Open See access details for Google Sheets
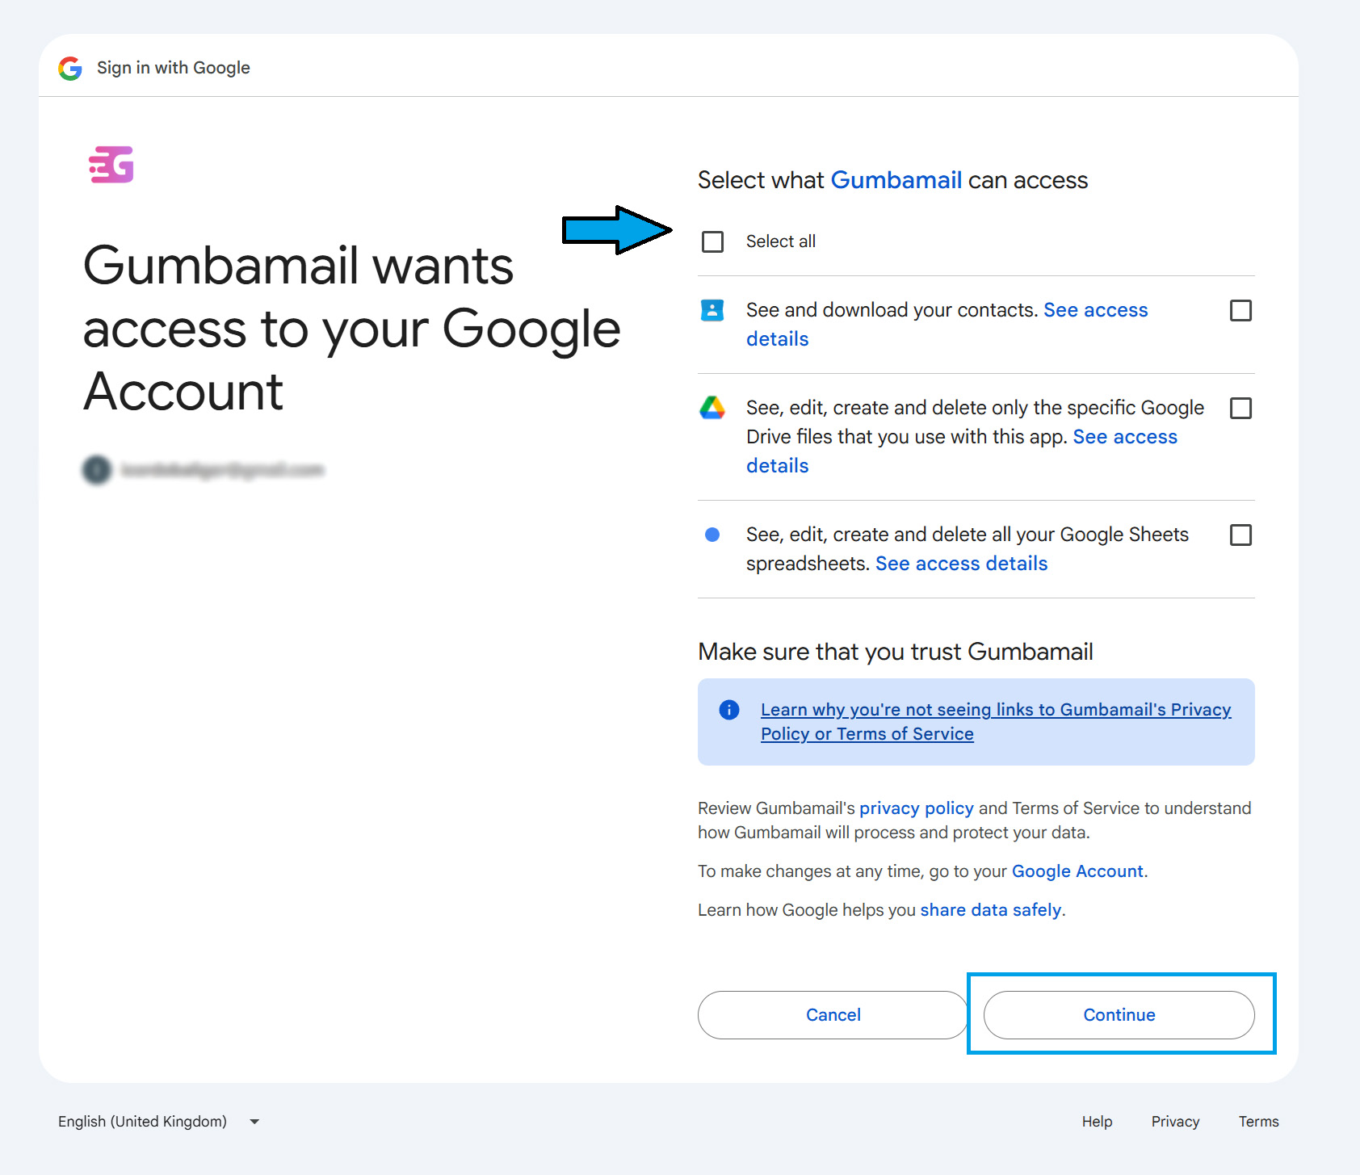The width and height of the screenshot is (1360, 1175). (x=961, y=564)
